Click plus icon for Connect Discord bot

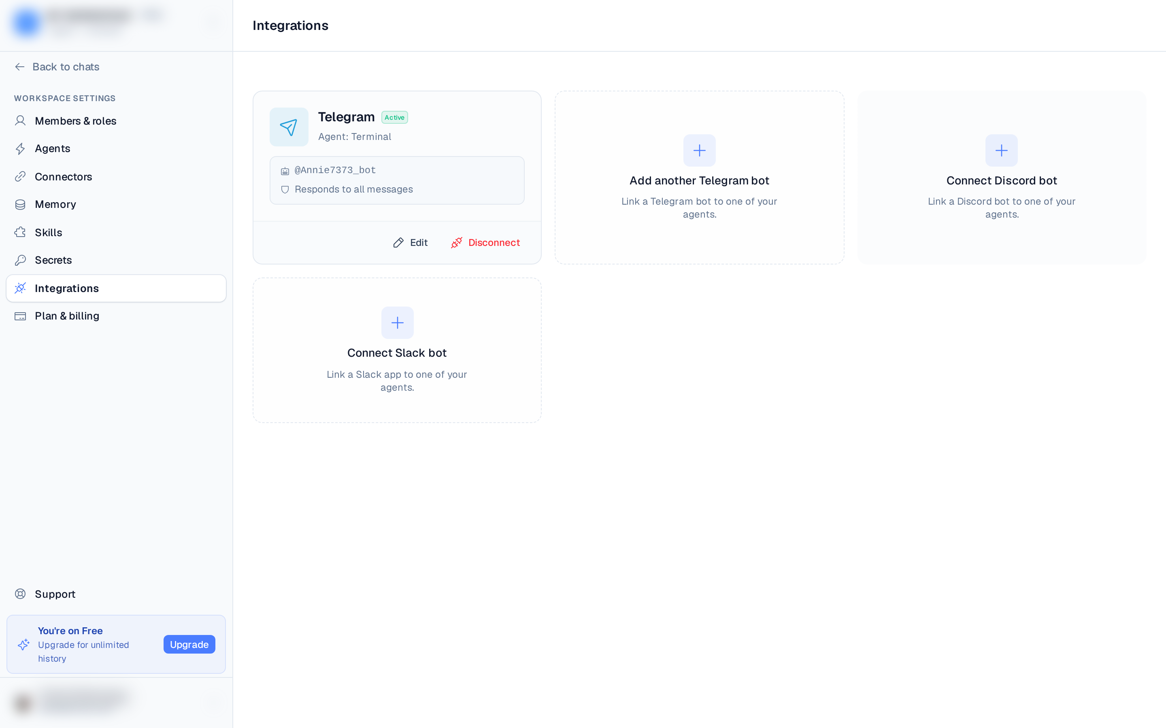[x=1002, y=151]
